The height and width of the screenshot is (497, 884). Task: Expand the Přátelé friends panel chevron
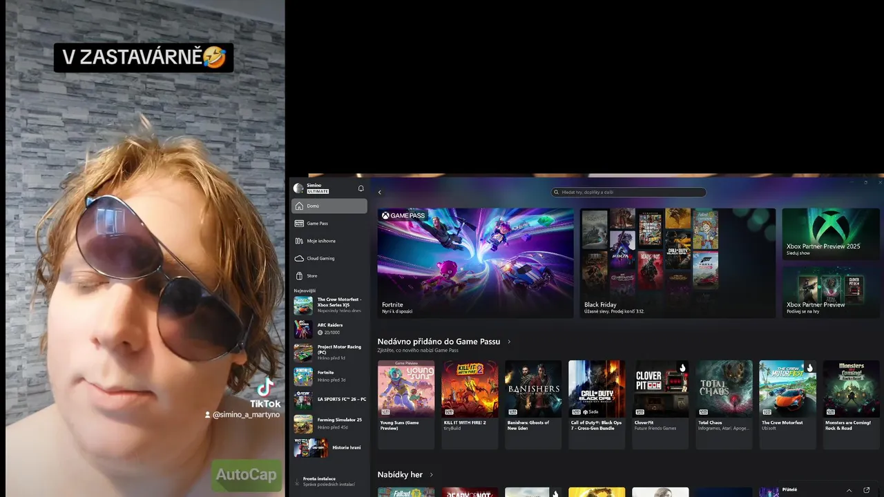pyautogui.click(x=848, y=490)
